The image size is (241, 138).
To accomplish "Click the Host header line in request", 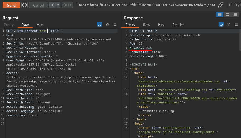I will tap(59, 37).
